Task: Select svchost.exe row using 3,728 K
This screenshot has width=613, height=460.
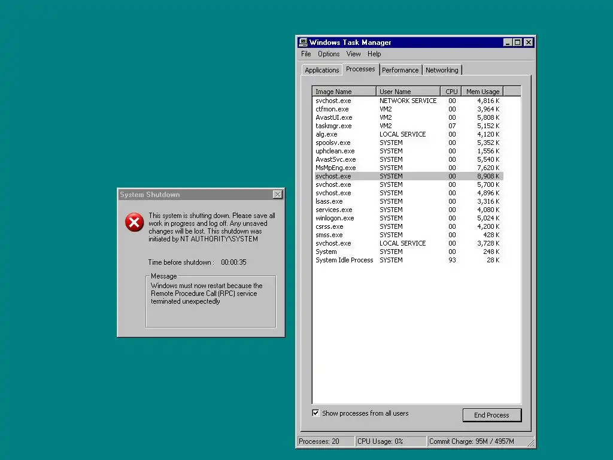Action: click(x=408, y=243)
